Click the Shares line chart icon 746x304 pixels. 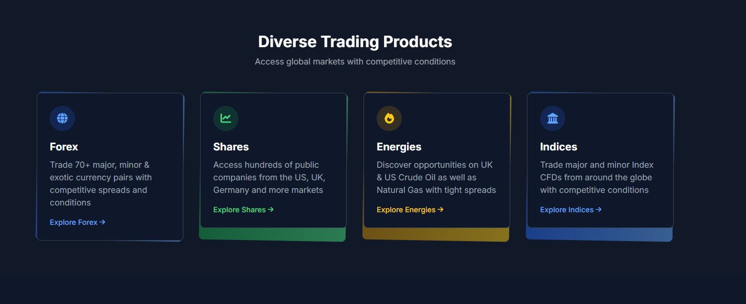click(226, 118)
